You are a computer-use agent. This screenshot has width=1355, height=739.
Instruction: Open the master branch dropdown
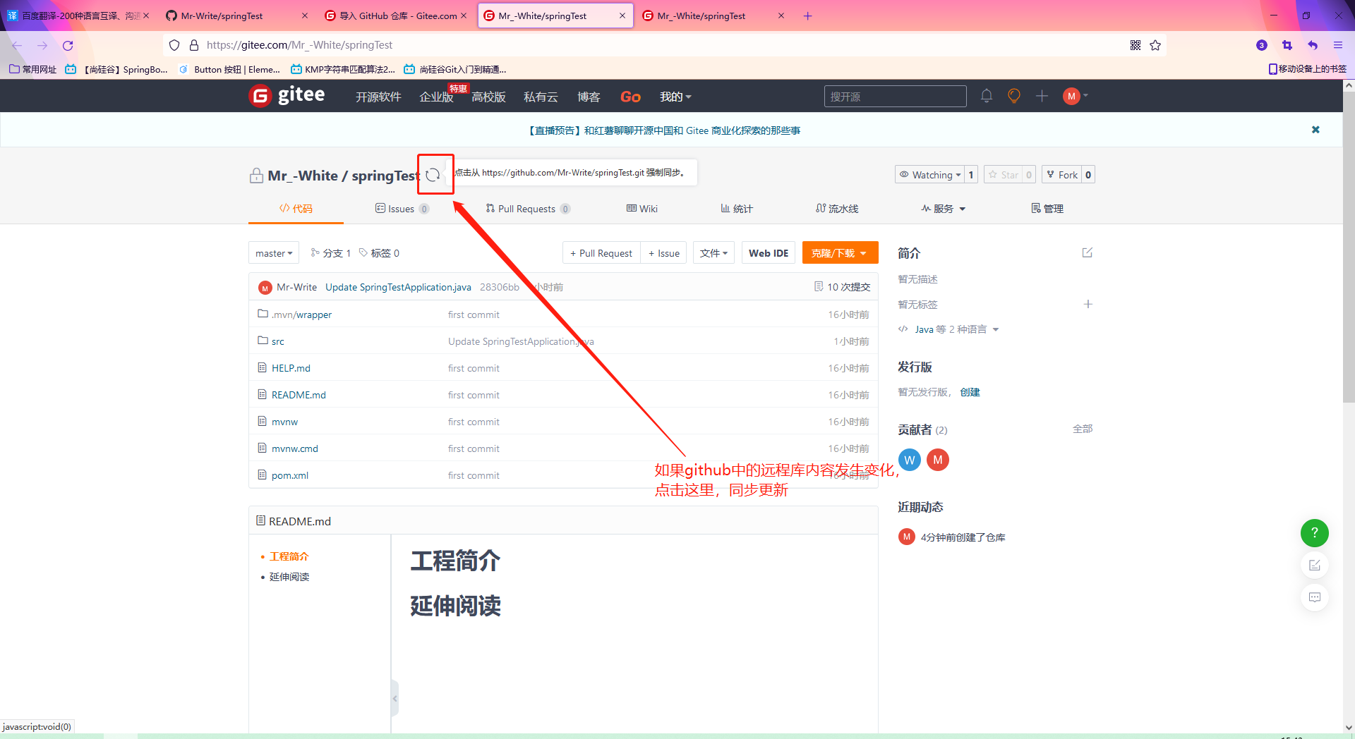[274, 253]
